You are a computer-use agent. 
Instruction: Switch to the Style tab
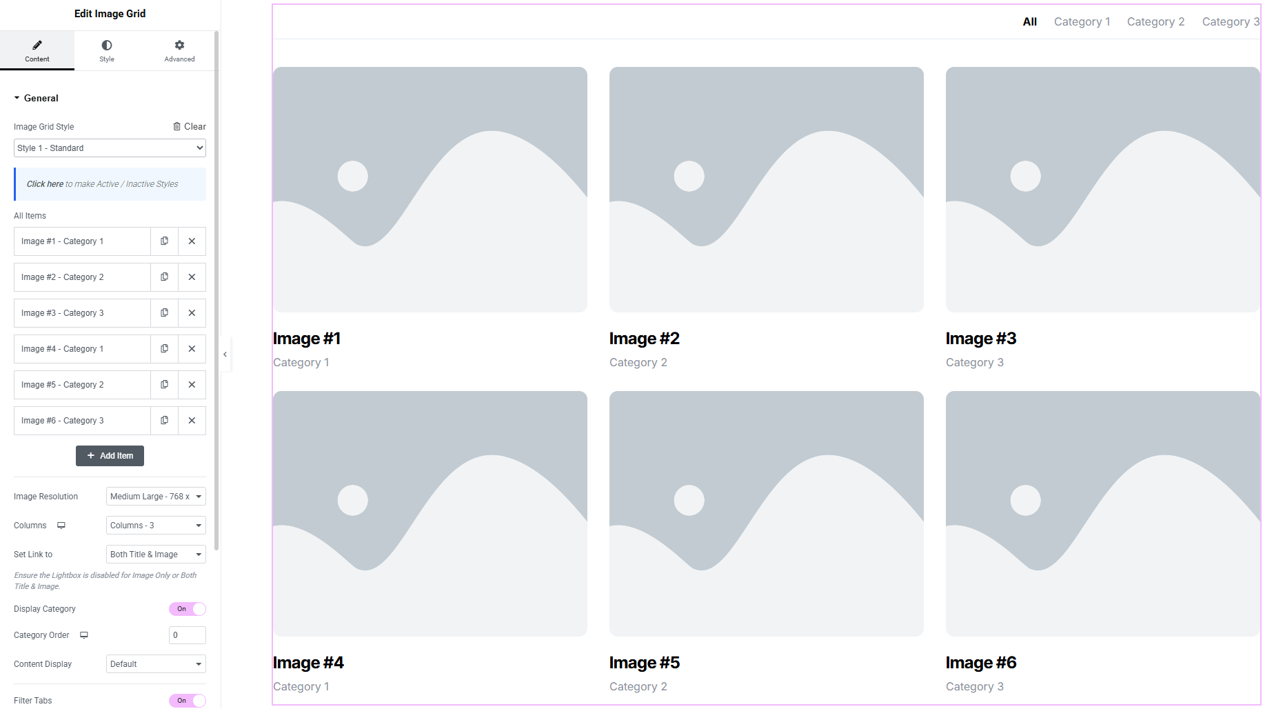pos(107,50)
